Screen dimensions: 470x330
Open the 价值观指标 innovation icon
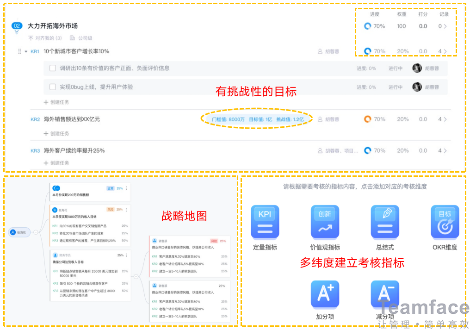click(325, 222)
